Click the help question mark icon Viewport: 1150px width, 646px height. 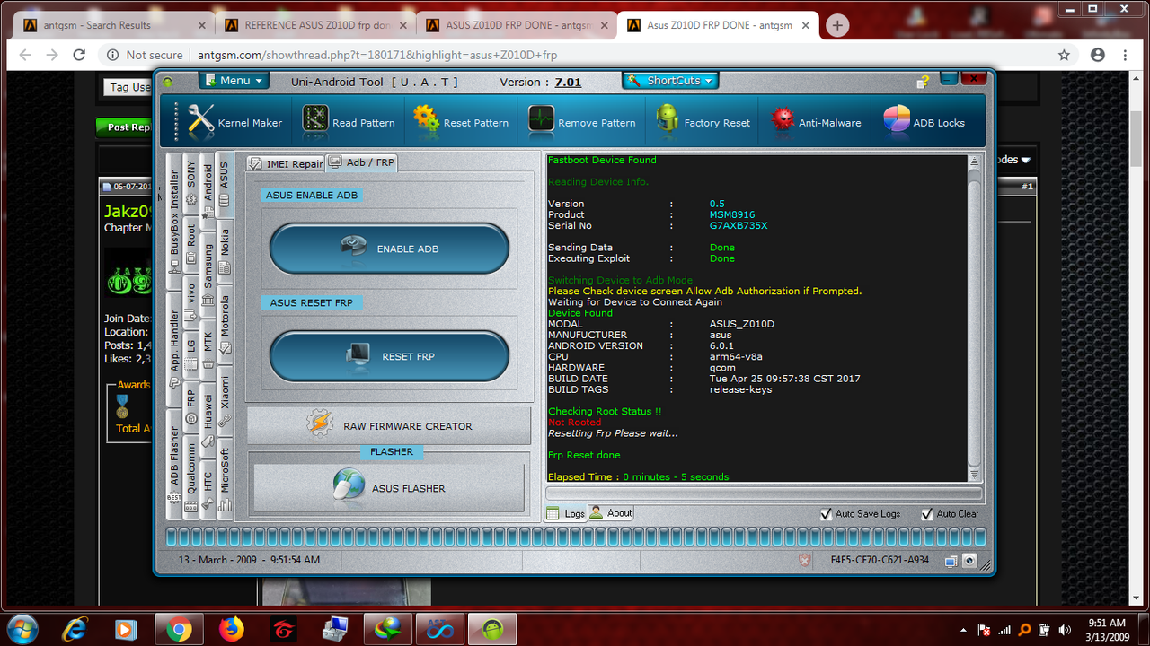923,82
